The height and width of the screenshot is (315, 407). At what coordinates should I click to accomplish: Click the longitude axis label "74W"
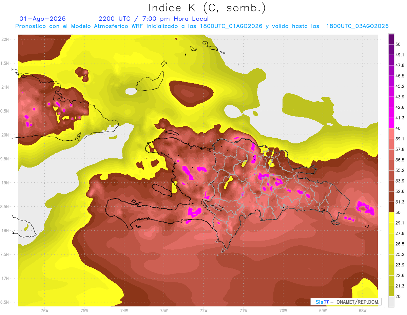point(124,310)
